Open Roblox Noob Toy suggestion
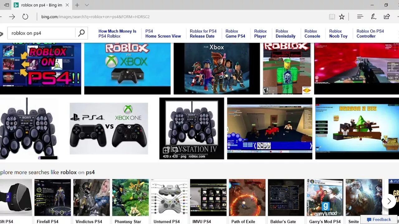 338,34
